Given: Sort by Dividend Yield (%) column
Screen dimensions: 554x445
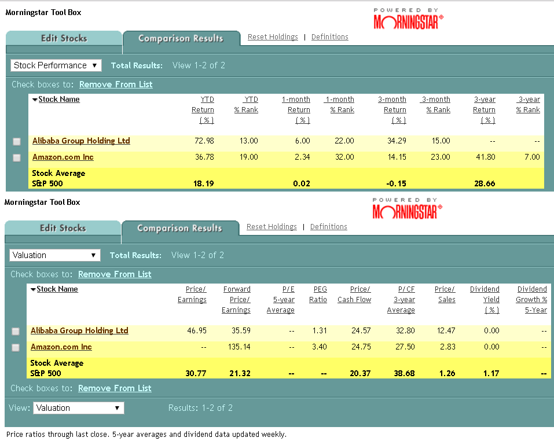Looking at the screenshot, I should pyautogui.click(x=485, y=300).
